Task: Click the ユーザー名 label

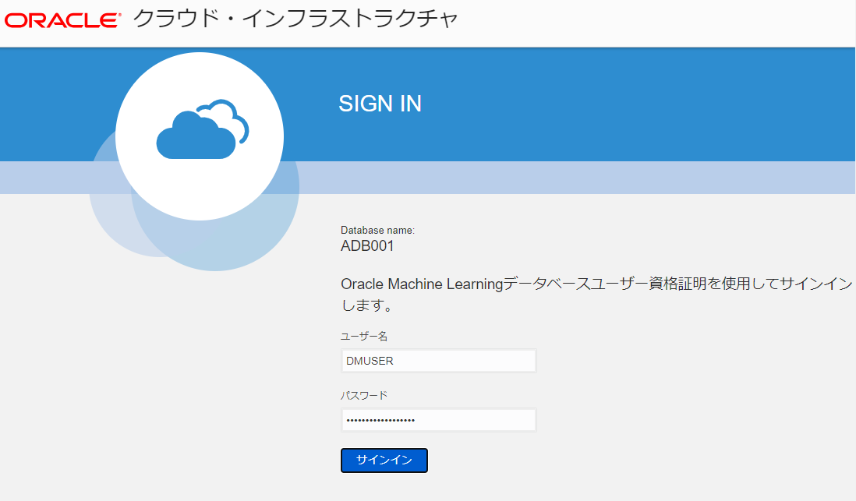Action: pos(363,336)
